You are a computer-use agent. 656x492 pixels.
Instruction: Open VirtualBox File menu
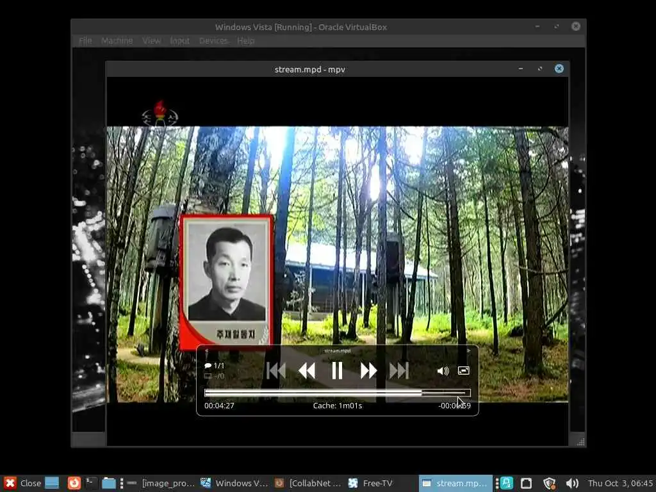click(x=85, y=40)
